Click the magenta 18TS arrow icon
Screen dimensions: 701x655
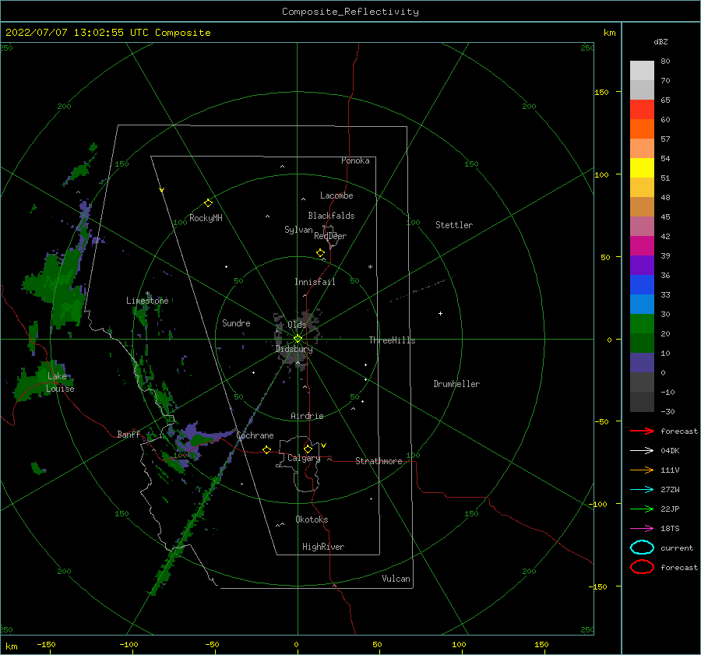(642, 529)
